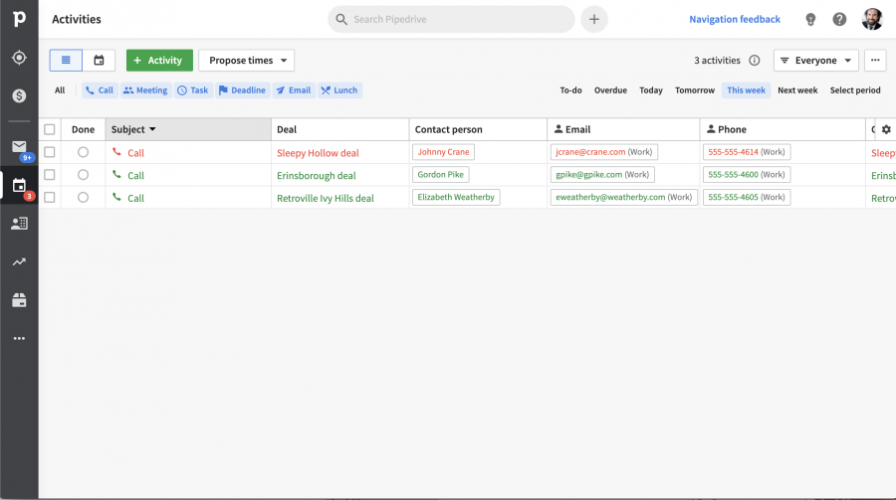Image resolution: width=896 pixels, height=500 pixels.
Task: Sort by Subject column
Action: coord(188,129)
